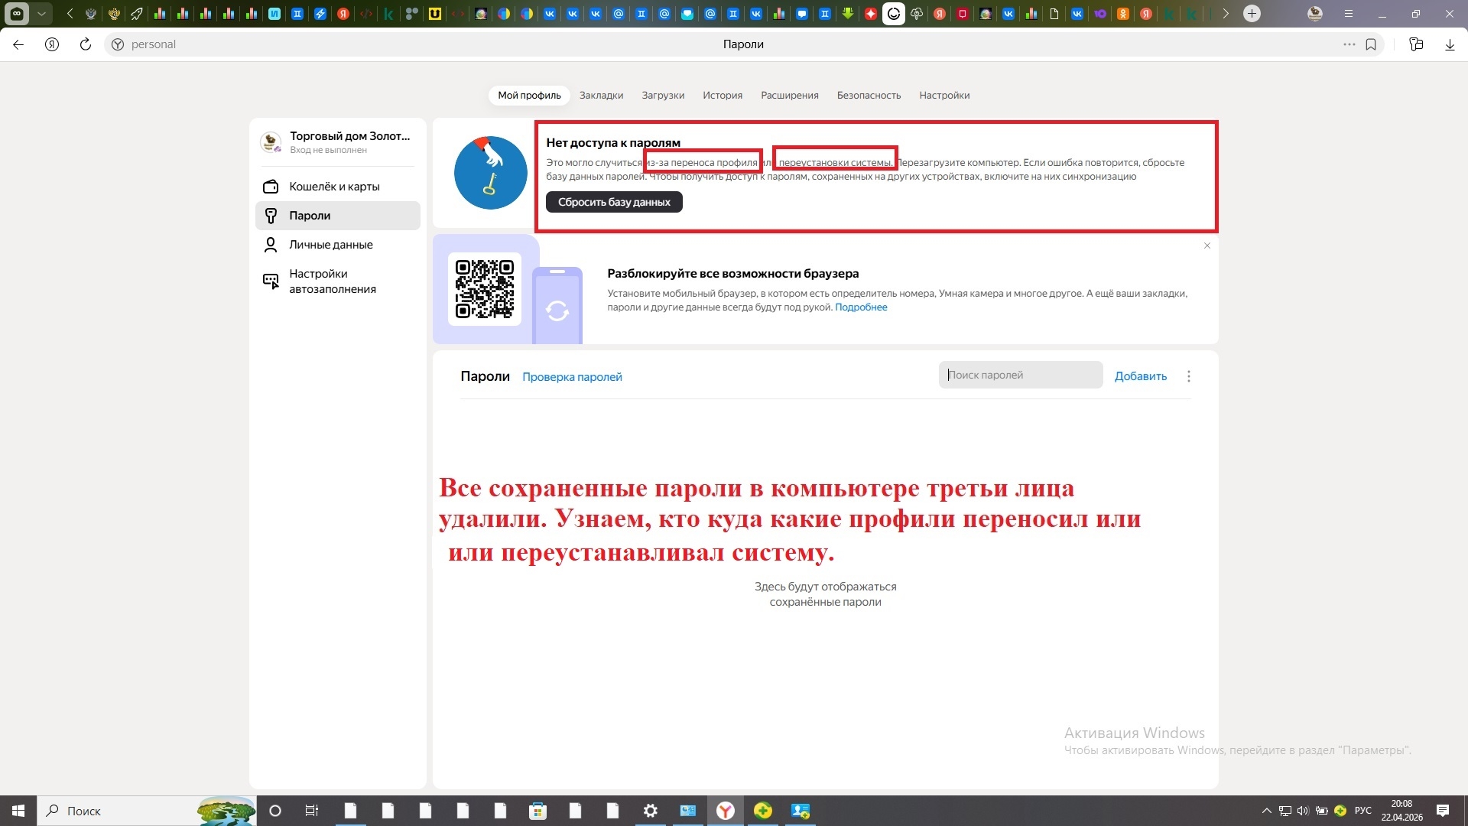Open Yandex home via Я icon
The image size is (1468, 826).
[52, 44]
